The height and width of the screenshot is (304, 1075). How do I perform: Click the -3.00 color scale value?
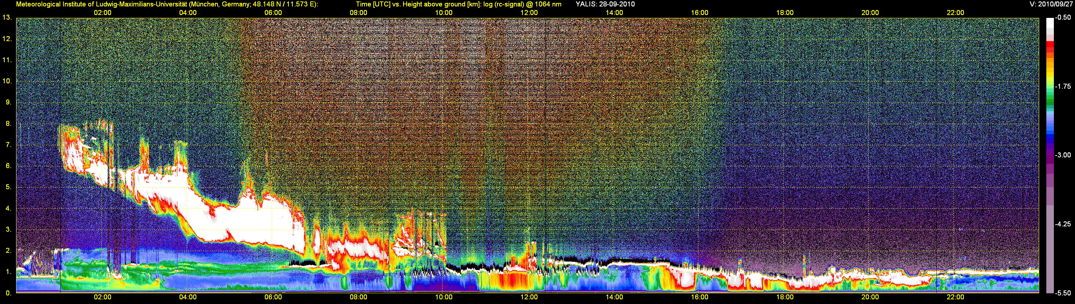click(x=1063, y=155)
